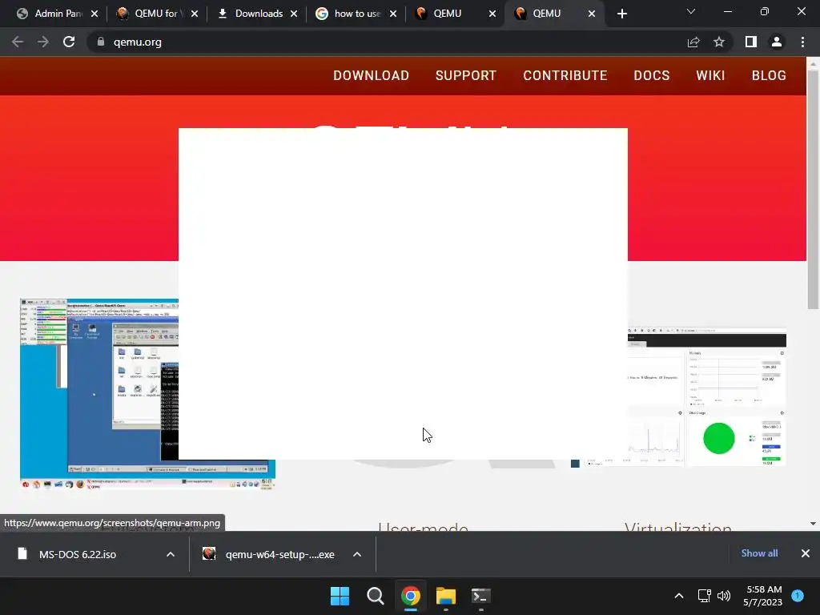
Task: Close the Downloads tab
Action: (x=294, y=14)
